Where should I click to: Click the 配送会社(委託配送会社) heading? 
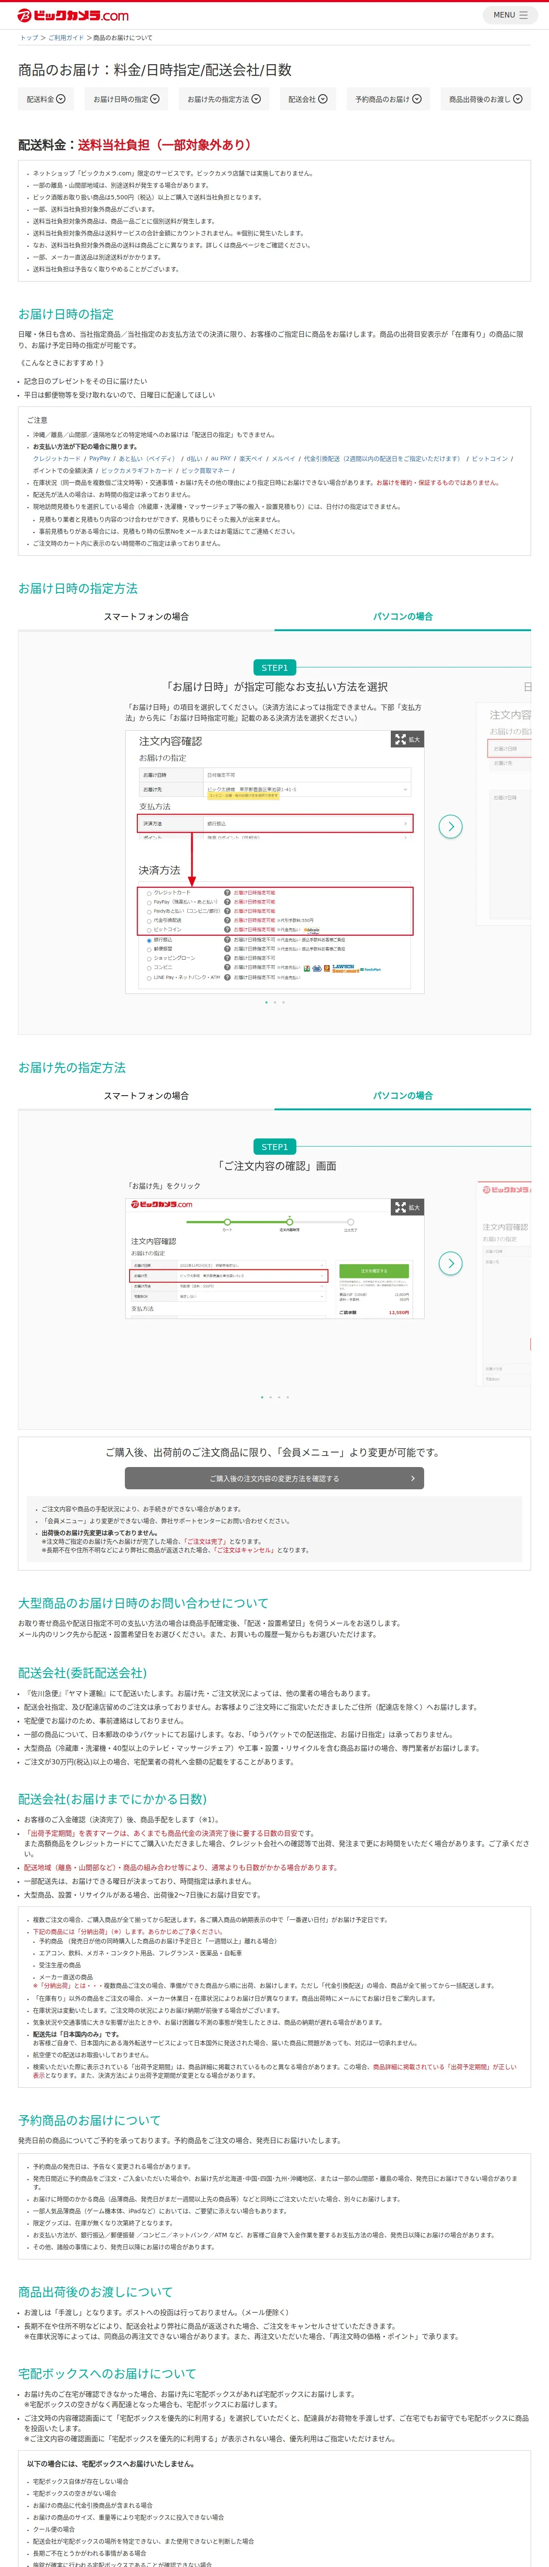[x=83, y=1673]
